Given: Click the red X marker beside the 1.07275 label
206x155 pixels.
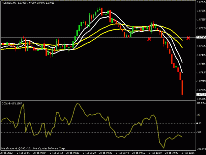Looking at the screenshot, I should tap(188, 38).
